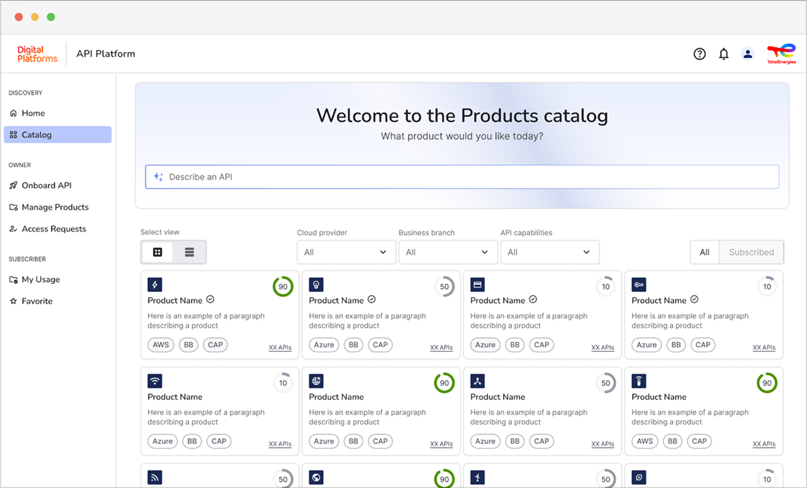This screenshot has width=807, height=488.
Task: Click the lightning bolt product icon
Action: point(155,285)
